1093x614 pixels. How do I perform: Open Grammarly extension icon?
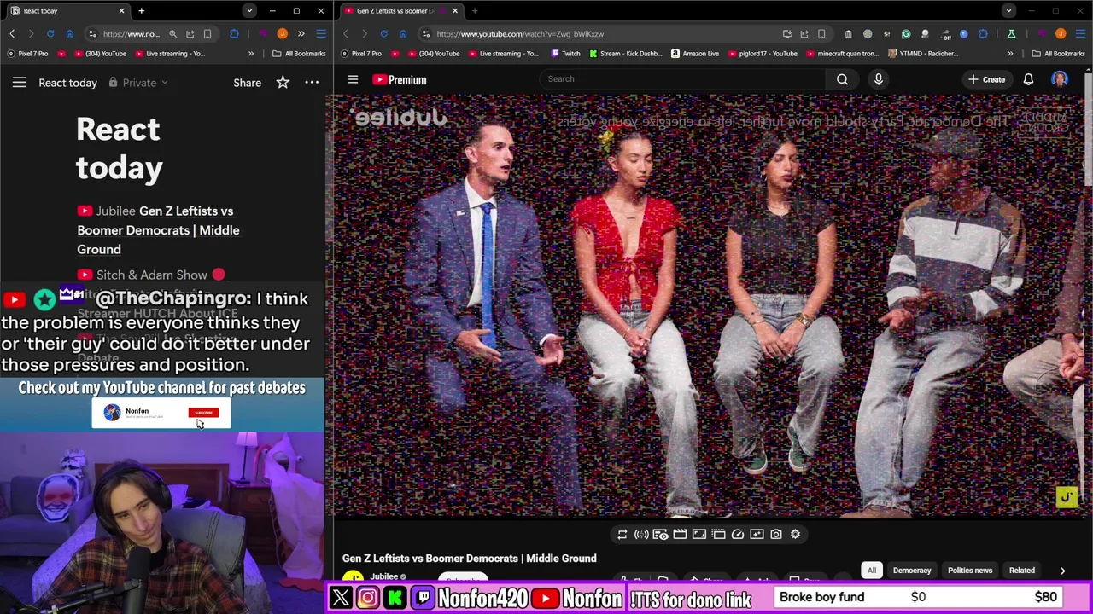click(906, 34)
